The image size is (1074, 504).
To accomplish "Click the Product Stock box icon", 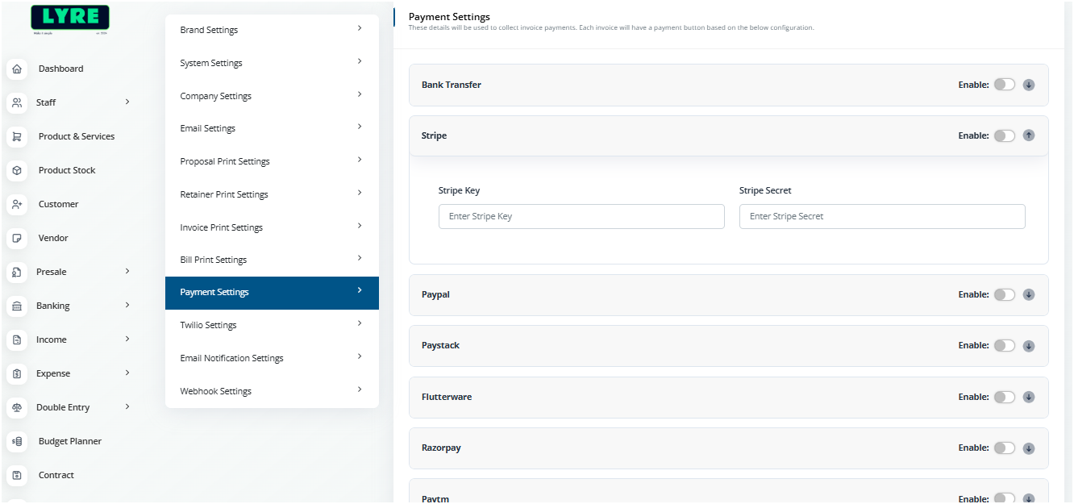I will [x=17, y=171].
